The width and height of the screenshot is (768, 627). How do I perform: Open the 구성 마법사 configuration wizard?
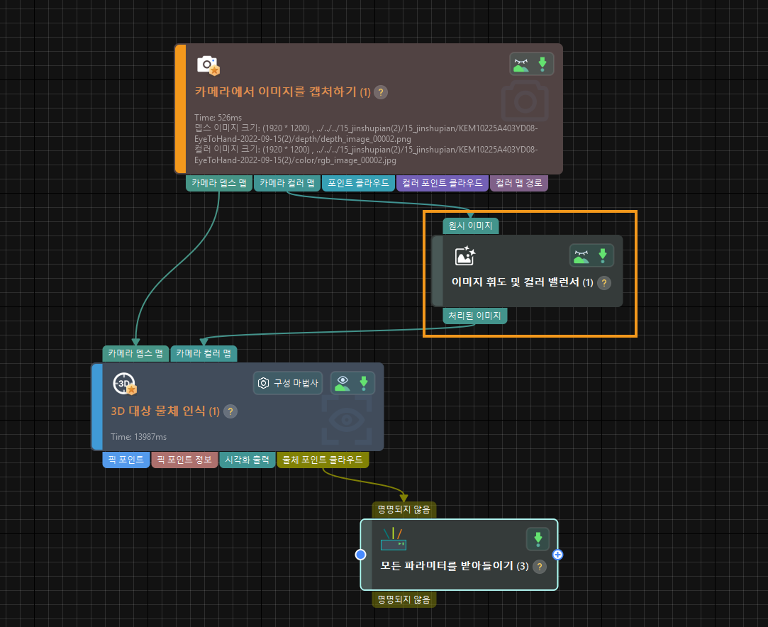(x=288, y=383)
